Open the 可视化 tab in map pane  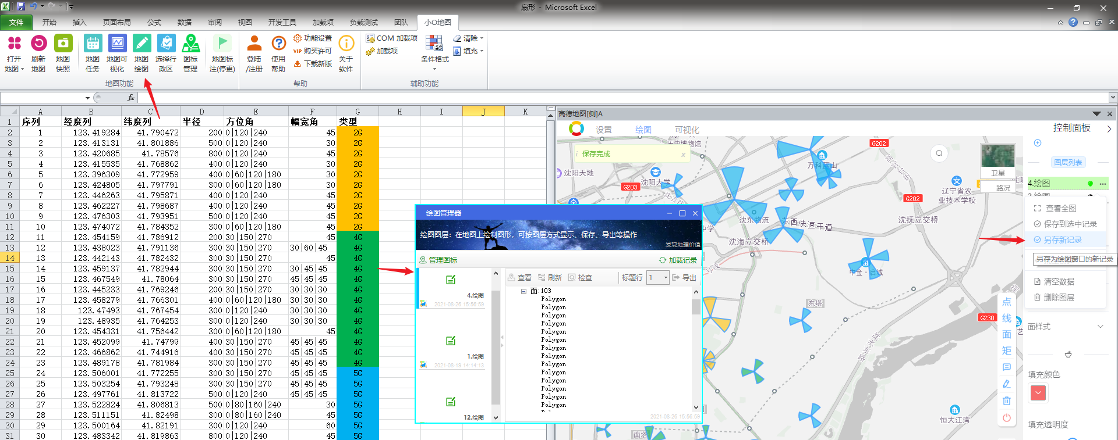pyautogui.click(x=687, y=130)
